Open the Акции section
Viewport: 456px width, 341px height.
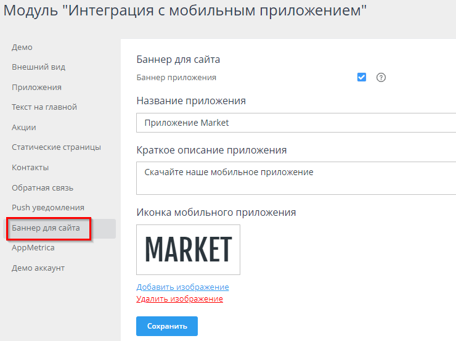point(24,127)
